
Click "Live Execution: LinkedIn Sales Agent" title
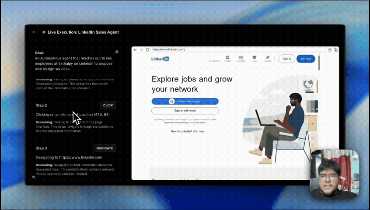(x=83, y=32)
